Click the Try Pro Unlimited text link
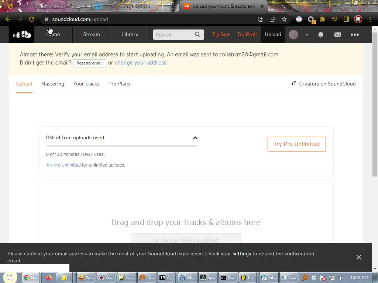Viewport: 378px width, 283px height. [63, 165]
